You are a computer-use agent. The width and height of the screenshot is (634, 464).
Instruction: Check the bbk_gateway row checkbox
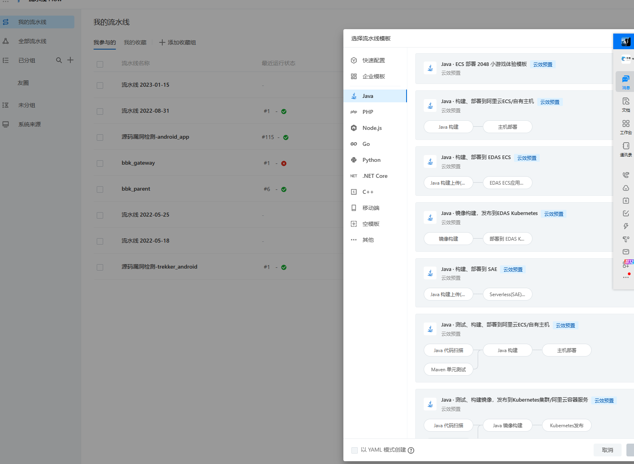tap(100, 163)
